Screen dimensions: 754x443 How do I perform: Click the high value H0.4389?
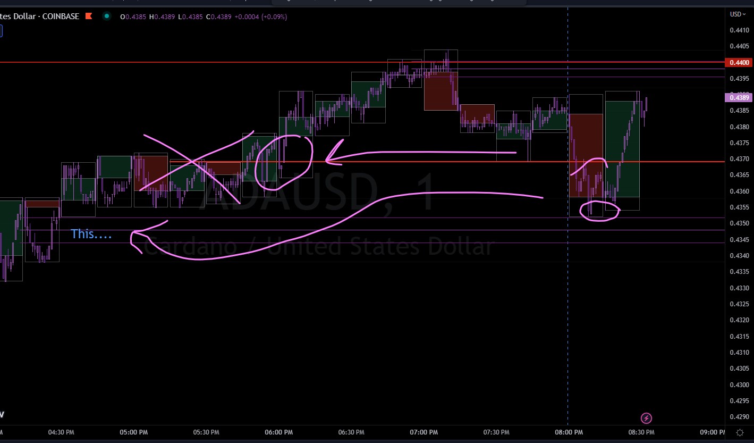[163, 16]
